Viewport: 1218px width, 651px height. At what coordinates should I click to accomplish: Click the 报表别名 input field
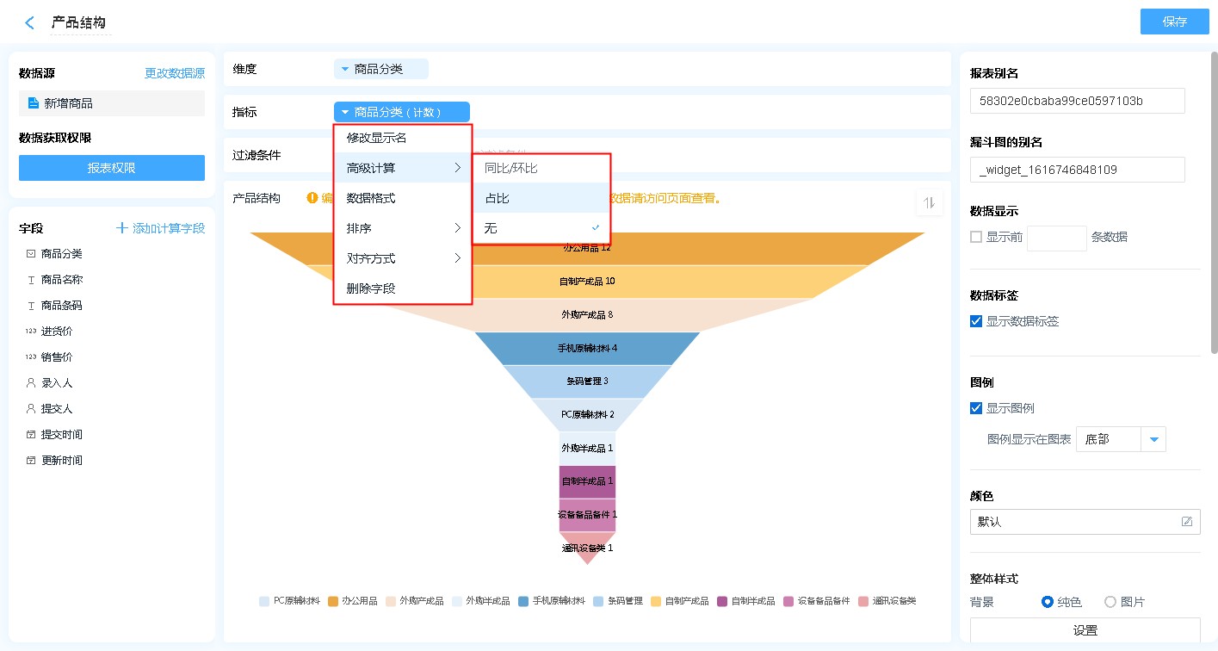pyautogui.click(x=1077, y=101)
